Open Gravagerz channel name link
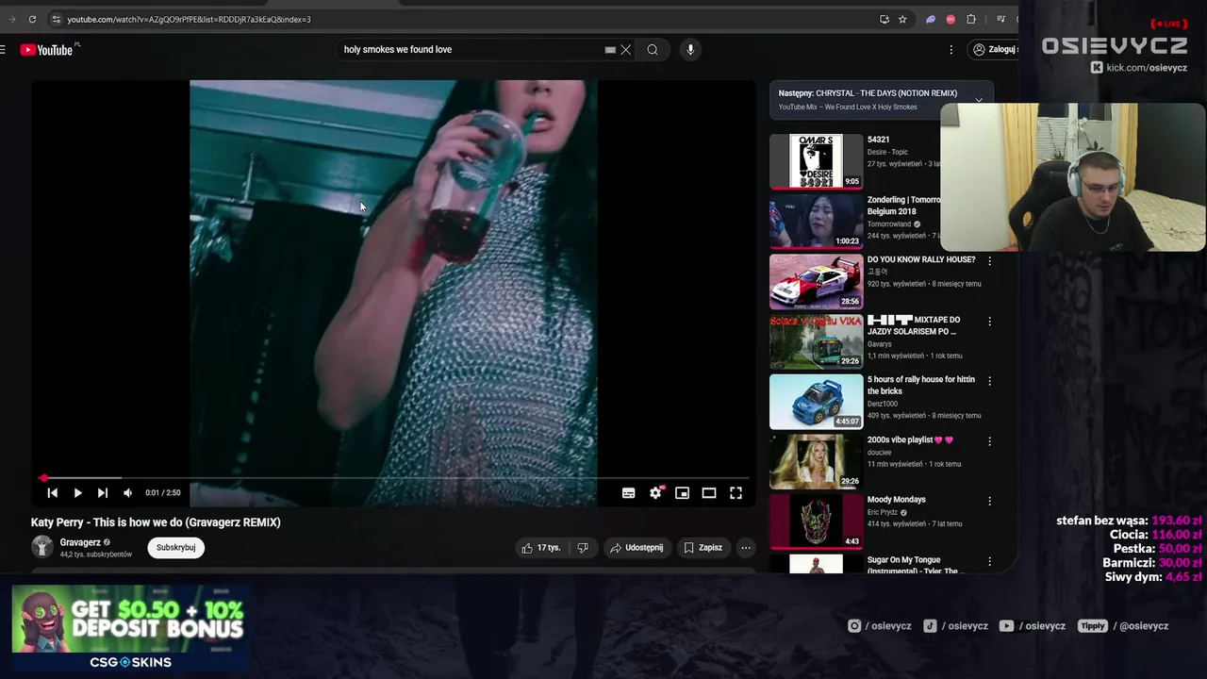 (80, 542)
